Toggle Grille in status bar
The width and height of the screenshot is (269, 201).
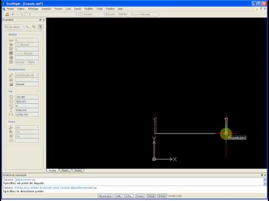(x=118, y=196)
